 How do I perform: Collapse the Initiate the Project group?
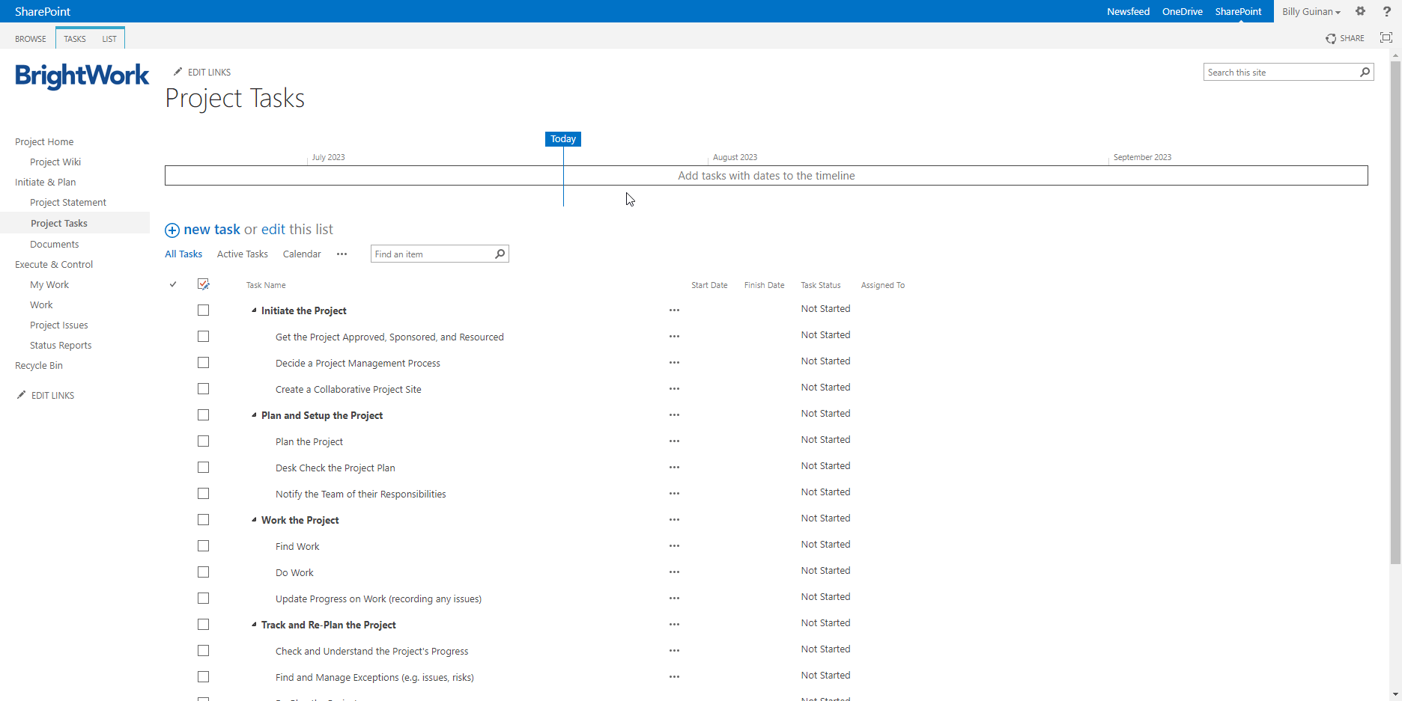point(253,310)
